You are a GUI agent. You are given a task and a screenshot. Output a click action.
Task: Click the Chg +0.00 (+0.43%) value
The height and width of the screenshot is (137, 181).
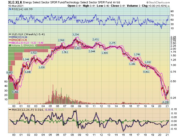point(154,6)
